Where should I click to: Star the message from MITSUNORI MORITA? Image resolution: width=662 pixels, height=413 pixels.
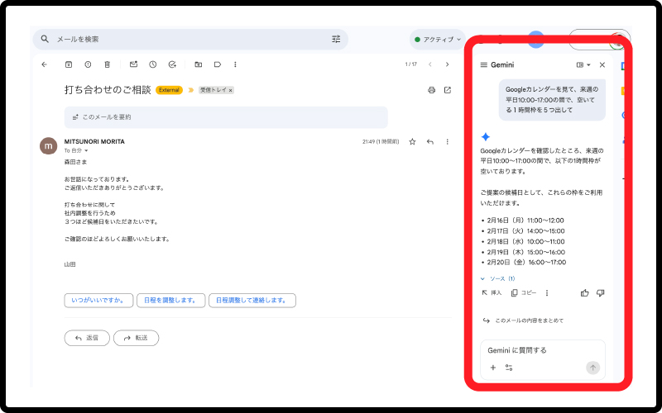pyautogui.click(x=413, y=142)
